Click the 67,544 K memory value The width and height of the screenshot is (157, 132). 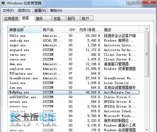(x=93, y=78)
